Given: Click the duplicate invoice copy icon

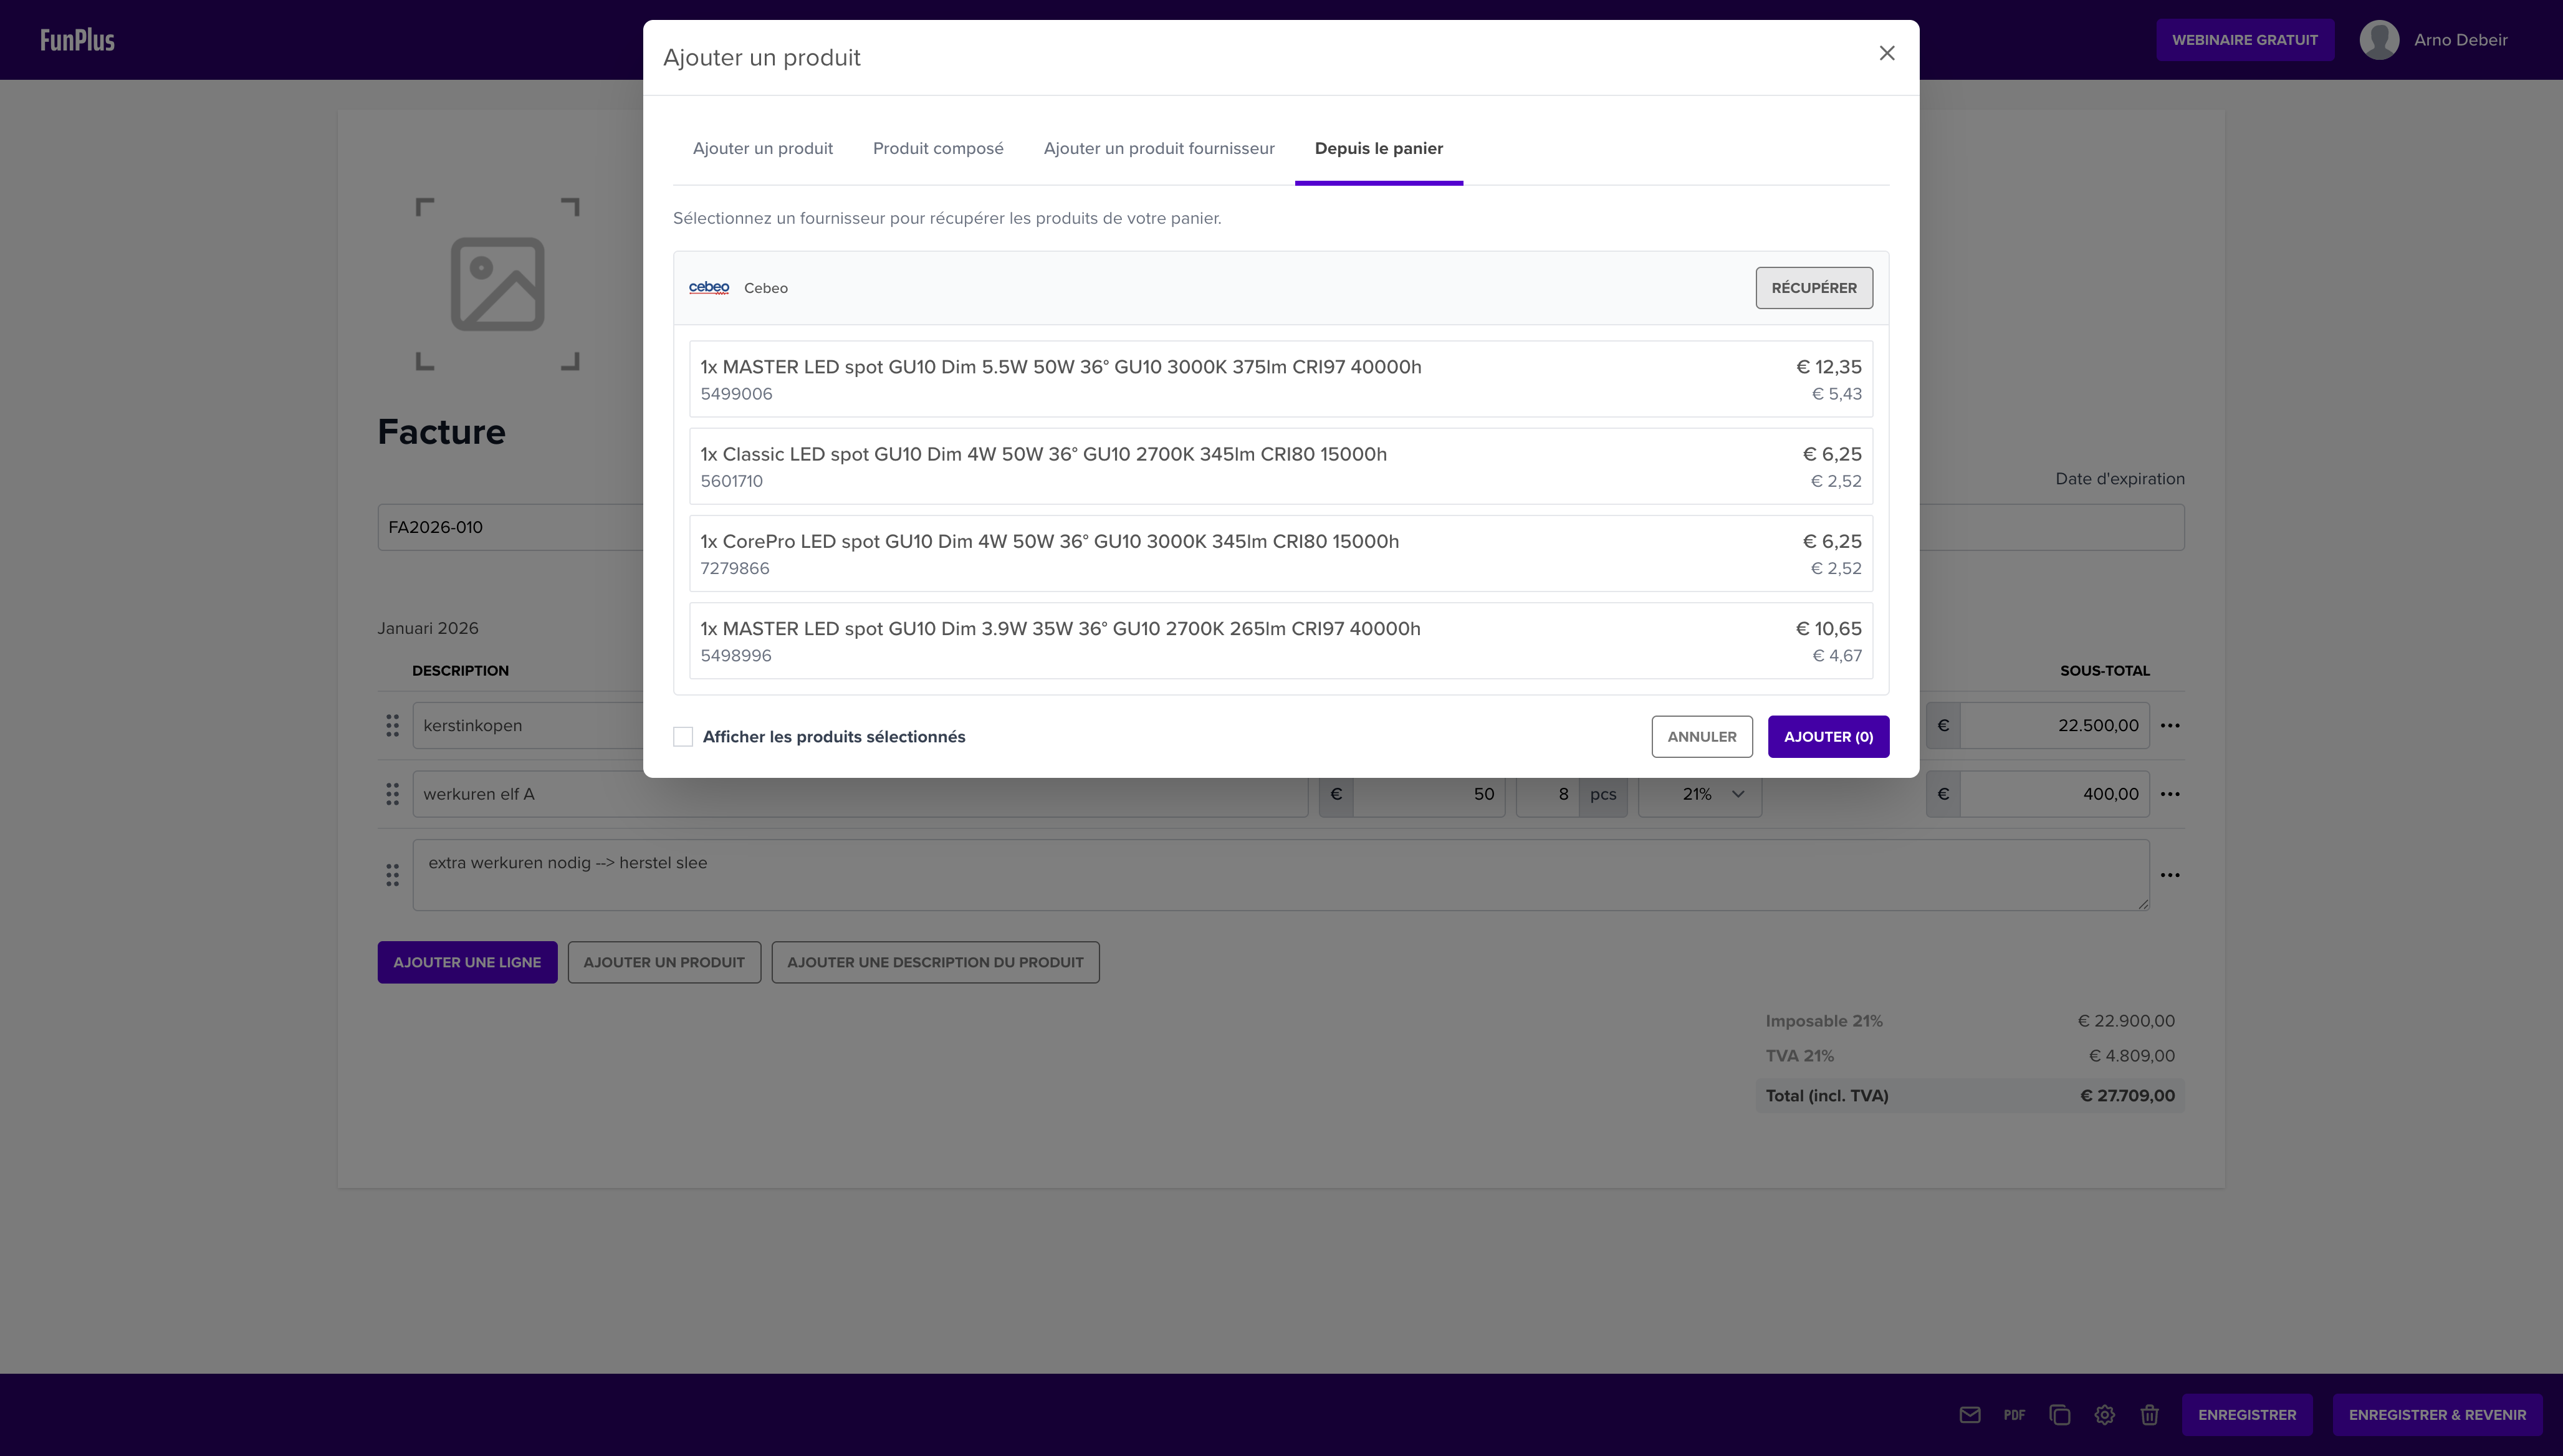Looking at the screenshot, I should pos(2059,1414).
